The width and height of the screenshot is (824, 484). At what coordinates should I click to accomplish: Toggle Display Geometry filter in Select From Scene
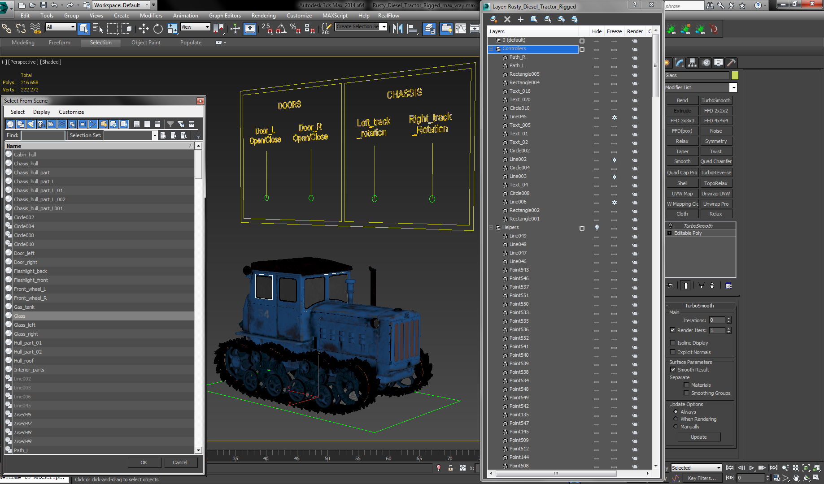[10, 124]
